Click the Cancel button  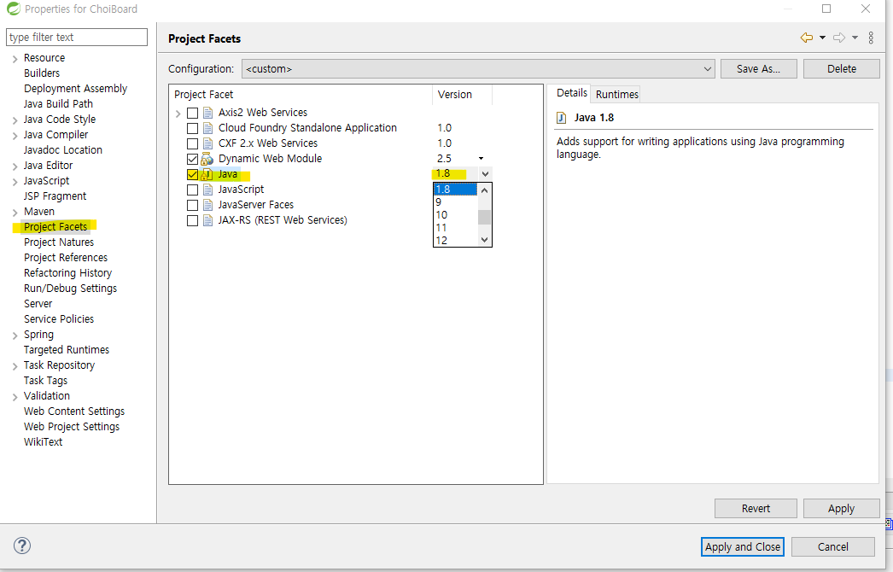point(832,547)
